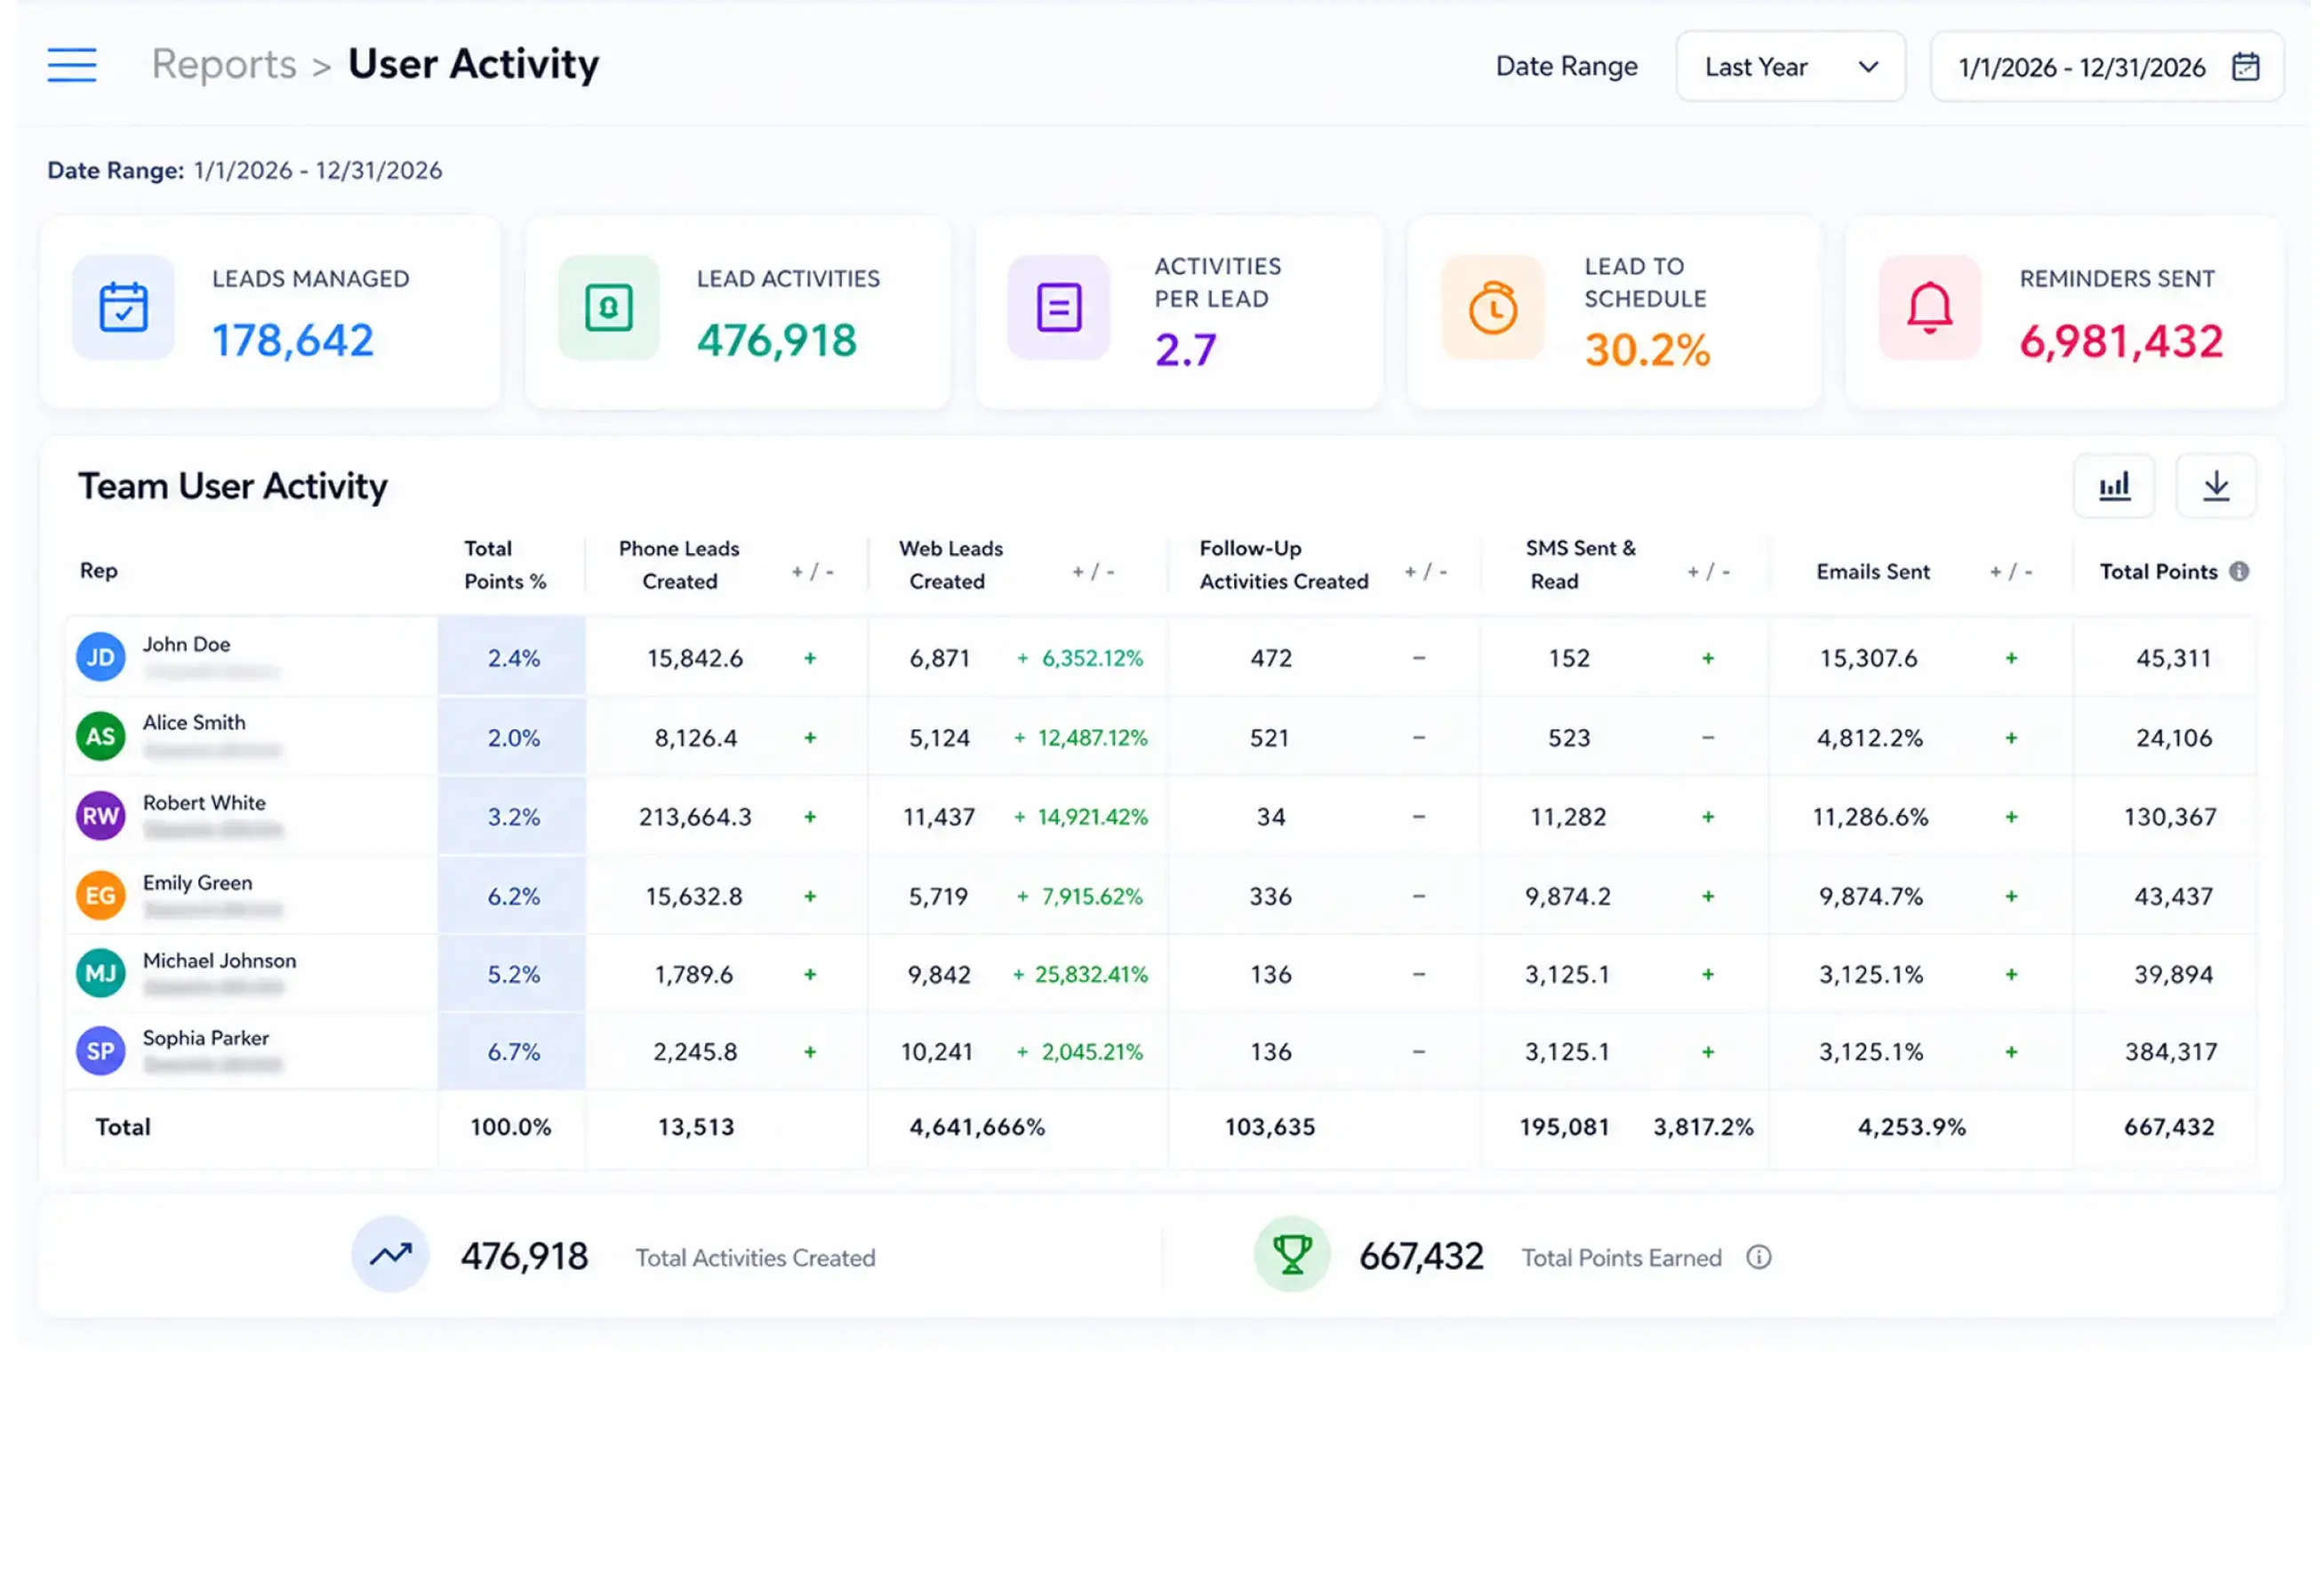
Task: Click the Lead Activities green icon
Action: [609, 307]
